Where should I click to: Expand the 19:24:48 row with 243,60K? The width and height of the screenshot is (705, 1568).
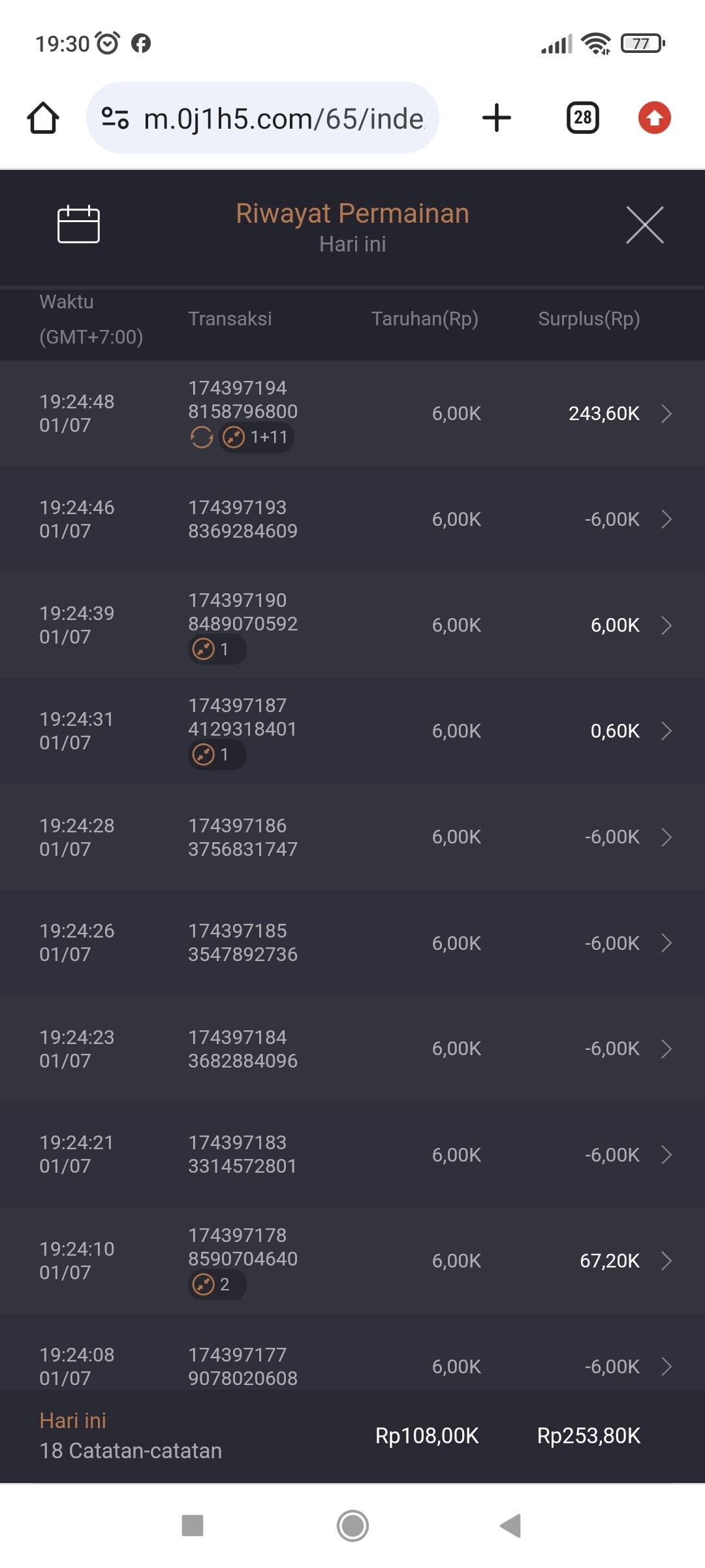666,414
